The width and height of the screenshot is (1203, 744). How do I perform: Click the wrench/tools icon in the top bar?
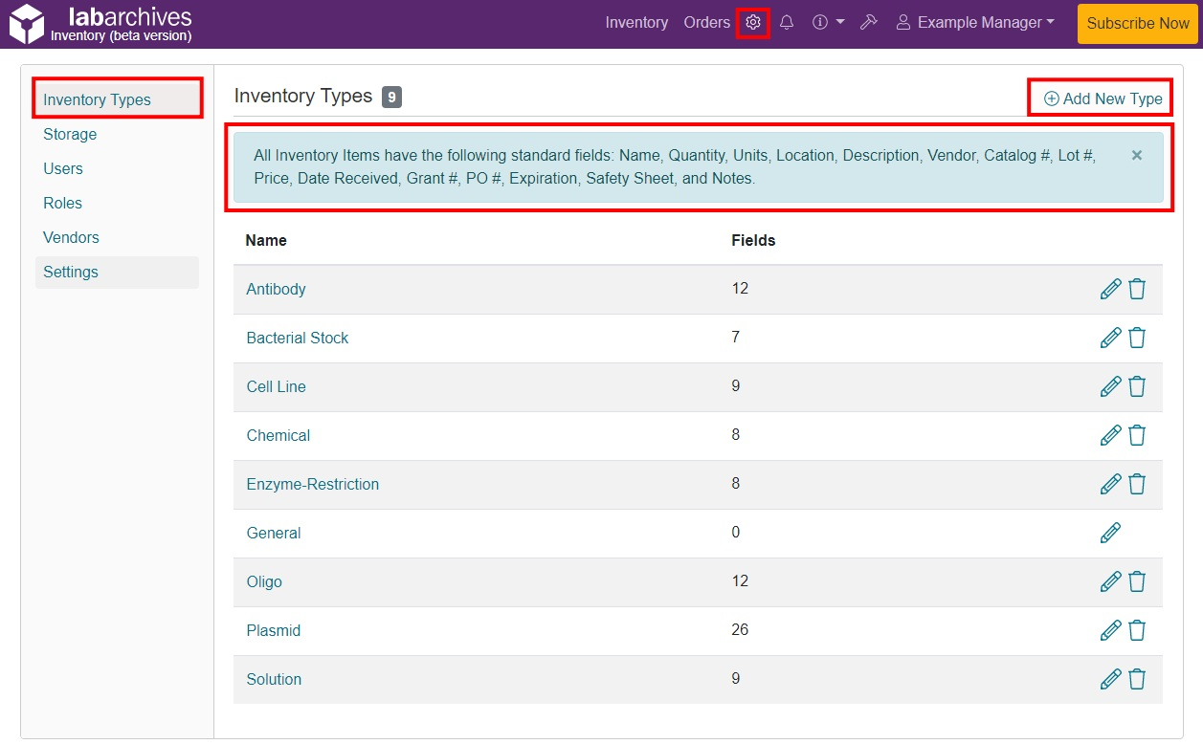click(x=869, y=22)
